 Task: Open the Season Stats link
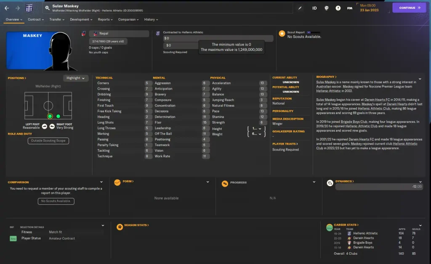tap(136, 225)
